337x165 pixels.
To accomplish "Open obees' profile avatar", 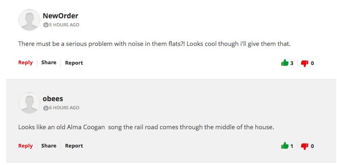I will click(x=29, y=102).
